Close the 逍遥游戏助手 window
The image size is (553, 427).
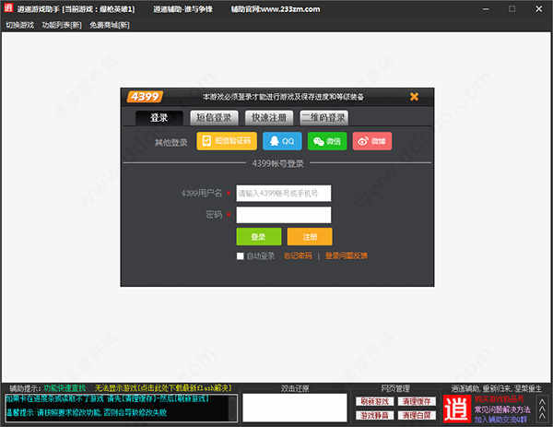point(539,9)
